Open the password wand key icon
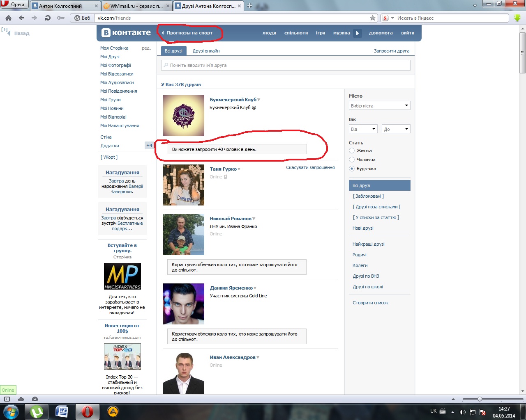This screenshot has height=420, width=526. [x=61, y=18]
